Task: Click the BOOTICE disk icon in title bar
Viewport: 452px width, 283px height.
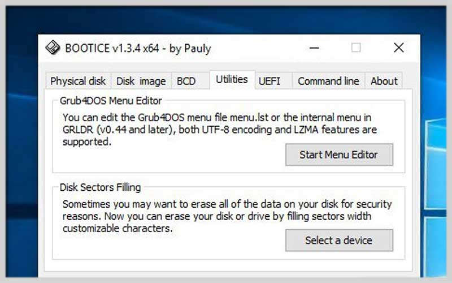Action: [53, 48]
